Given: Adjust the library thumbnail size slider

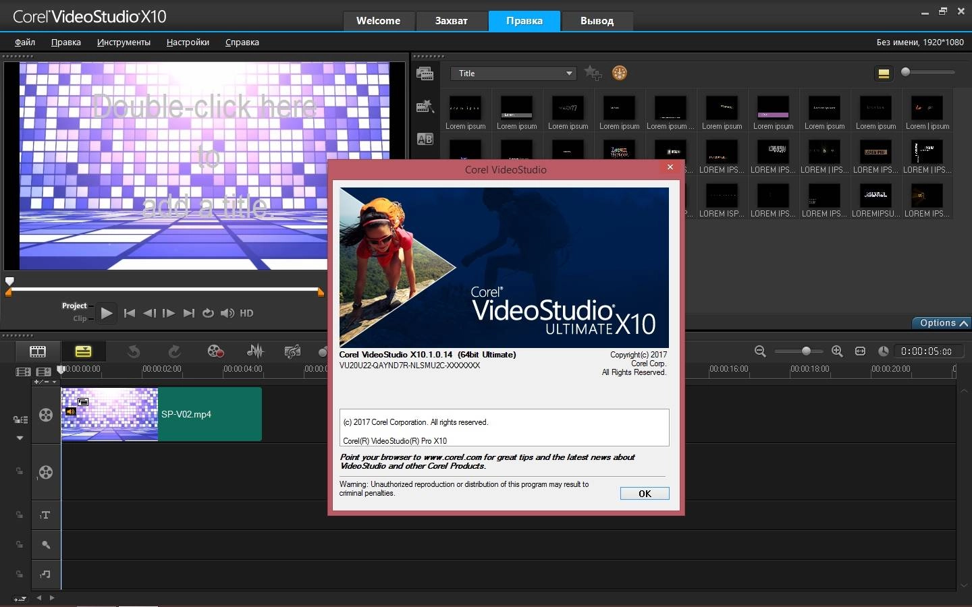Looking at the screenshot, I should pyautogui.click(x=929, y=72).
